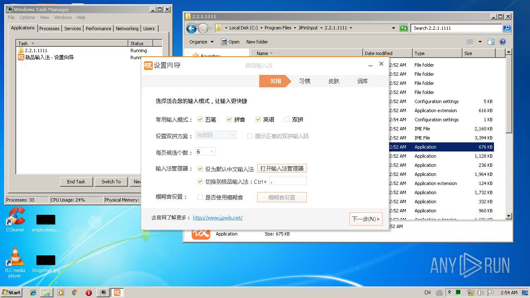Click the on-screen keyboard tray icon
Screen dimensions: 530x298
point(439,293)
